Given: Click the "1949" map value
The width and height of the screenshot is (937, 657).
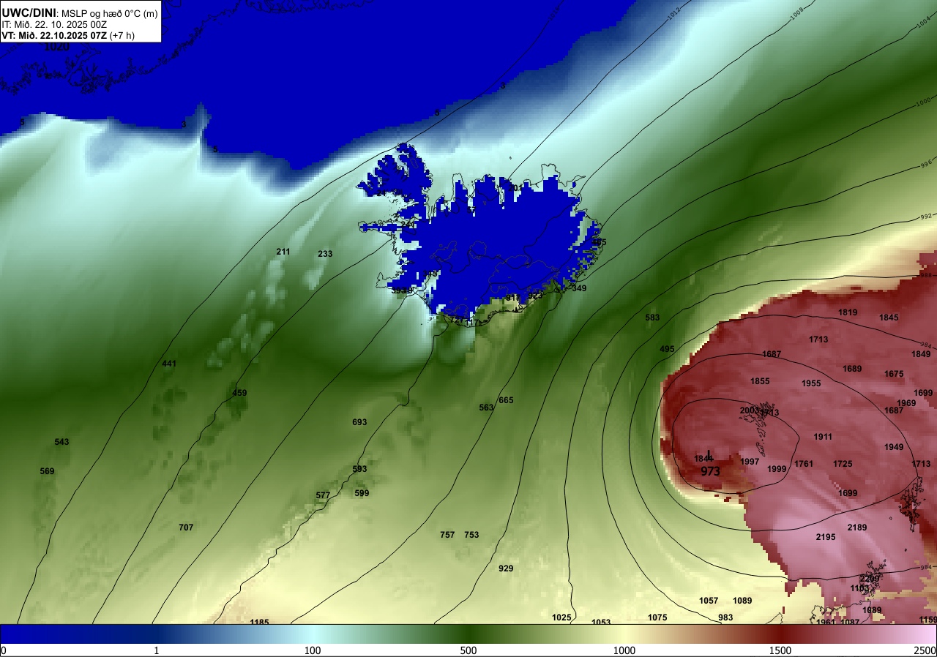Looking at the screenshot, I should coord(894,447).
